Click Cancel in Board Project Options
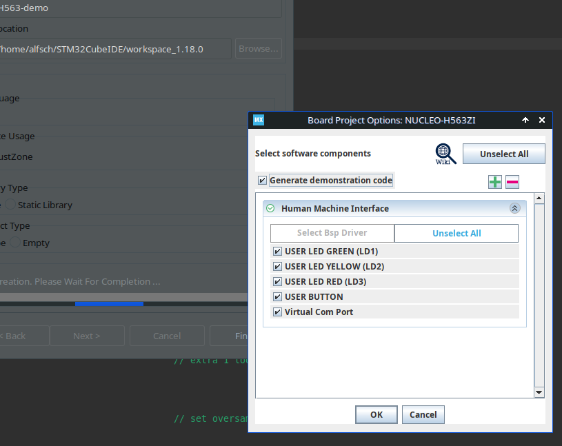The image size is (562, 446). click(x=423, y=414)
